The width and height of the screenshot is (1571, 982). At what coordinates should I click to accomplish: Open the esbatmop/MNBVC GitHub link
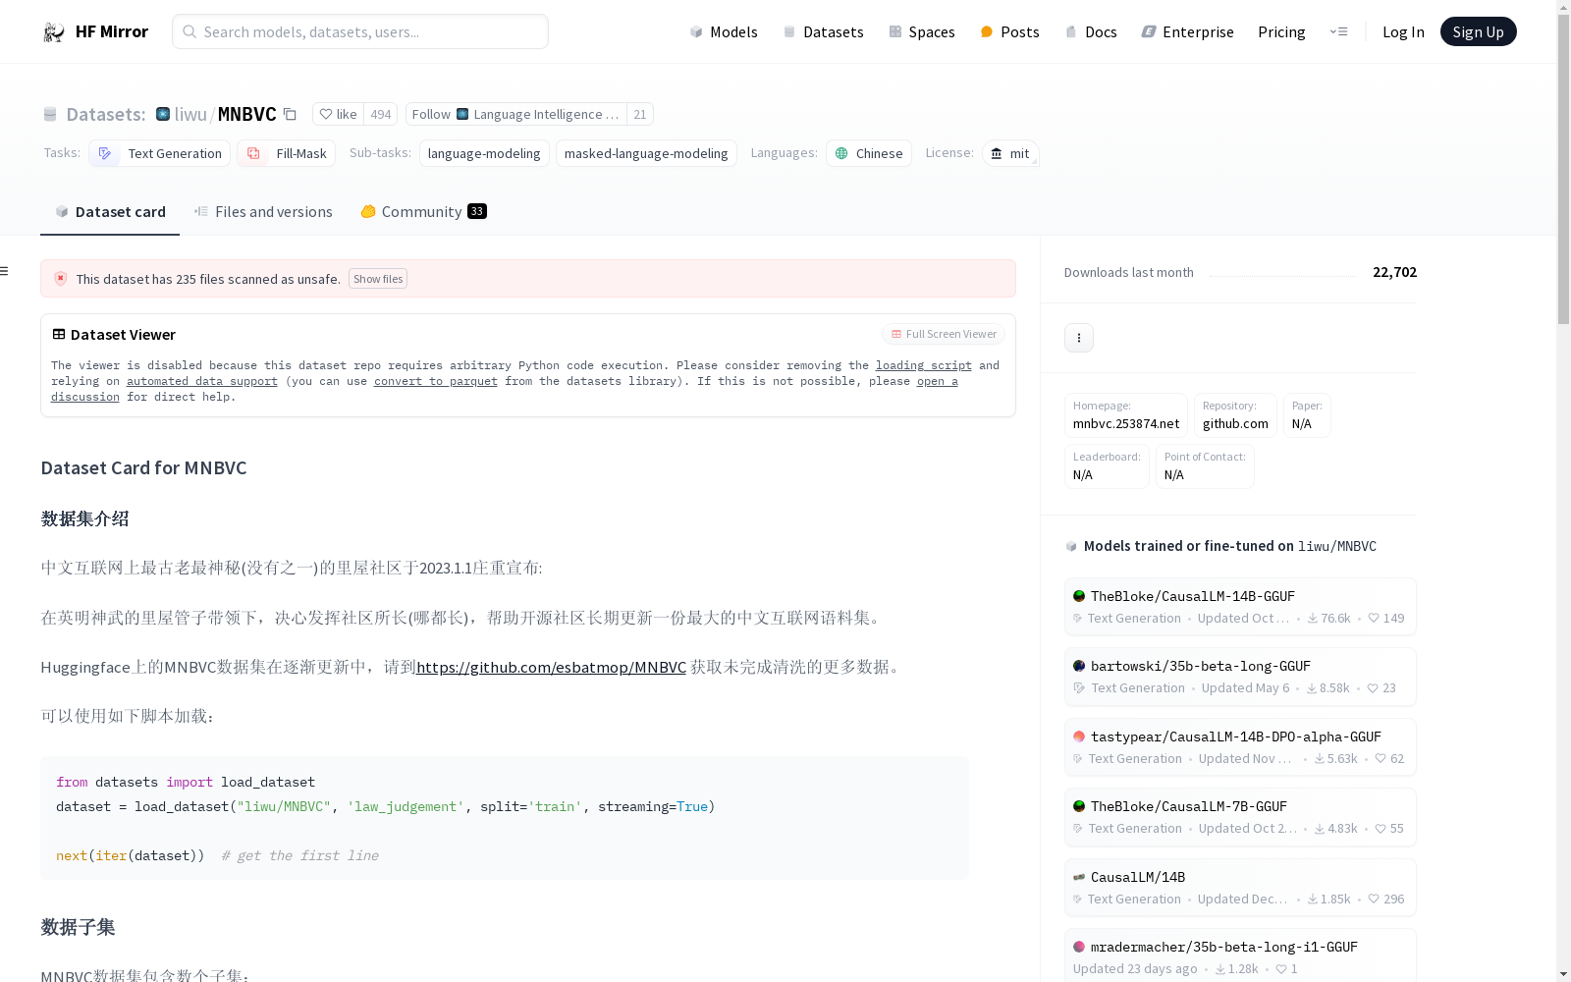click(551, 667)
